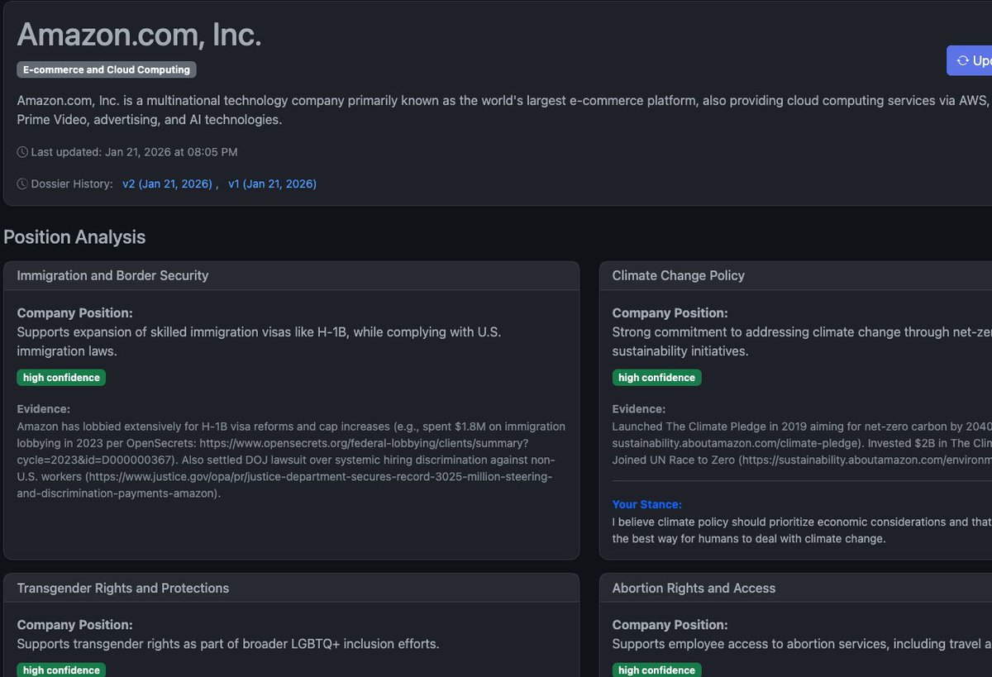Viewport: 992px width, 677px height.
Task: Click the Dossier History label
Action: coord(72,184)
